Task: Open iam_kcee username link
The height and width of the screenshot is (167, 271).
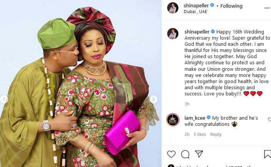Action: click(195, 118)
